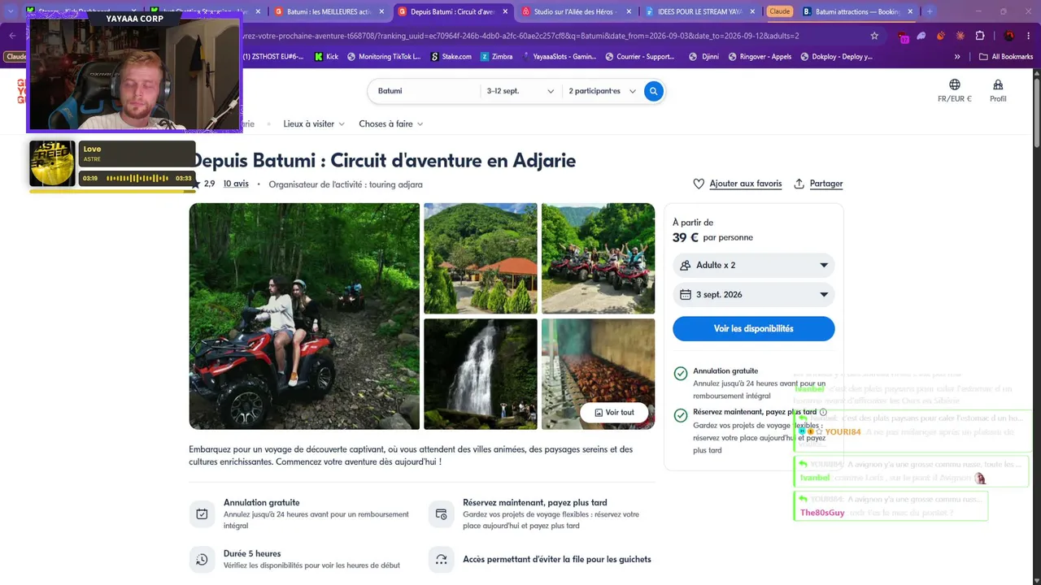Expand the Lieux à visiter menu
Image resolution: width=1041 pixels, height=585 pixels.
pos(314,124)
